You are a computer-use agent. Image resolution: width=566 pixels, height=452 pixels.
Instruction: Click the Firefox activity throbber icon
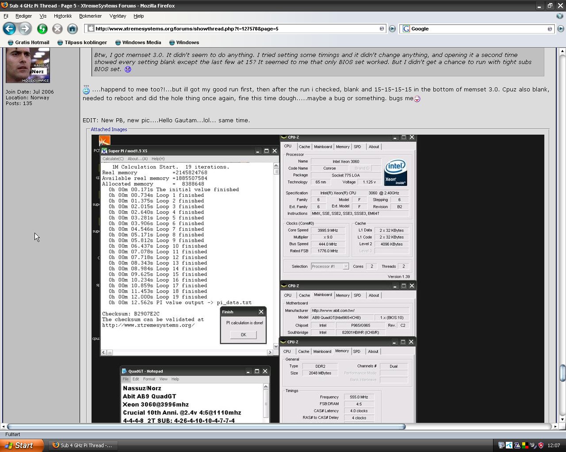[x=560, y=16]
